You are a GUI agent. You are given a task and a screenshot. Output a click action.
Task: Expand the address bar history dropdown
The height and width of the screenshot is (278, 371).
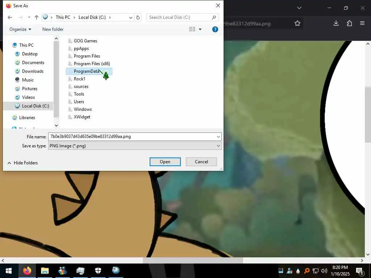pos(130,17)
